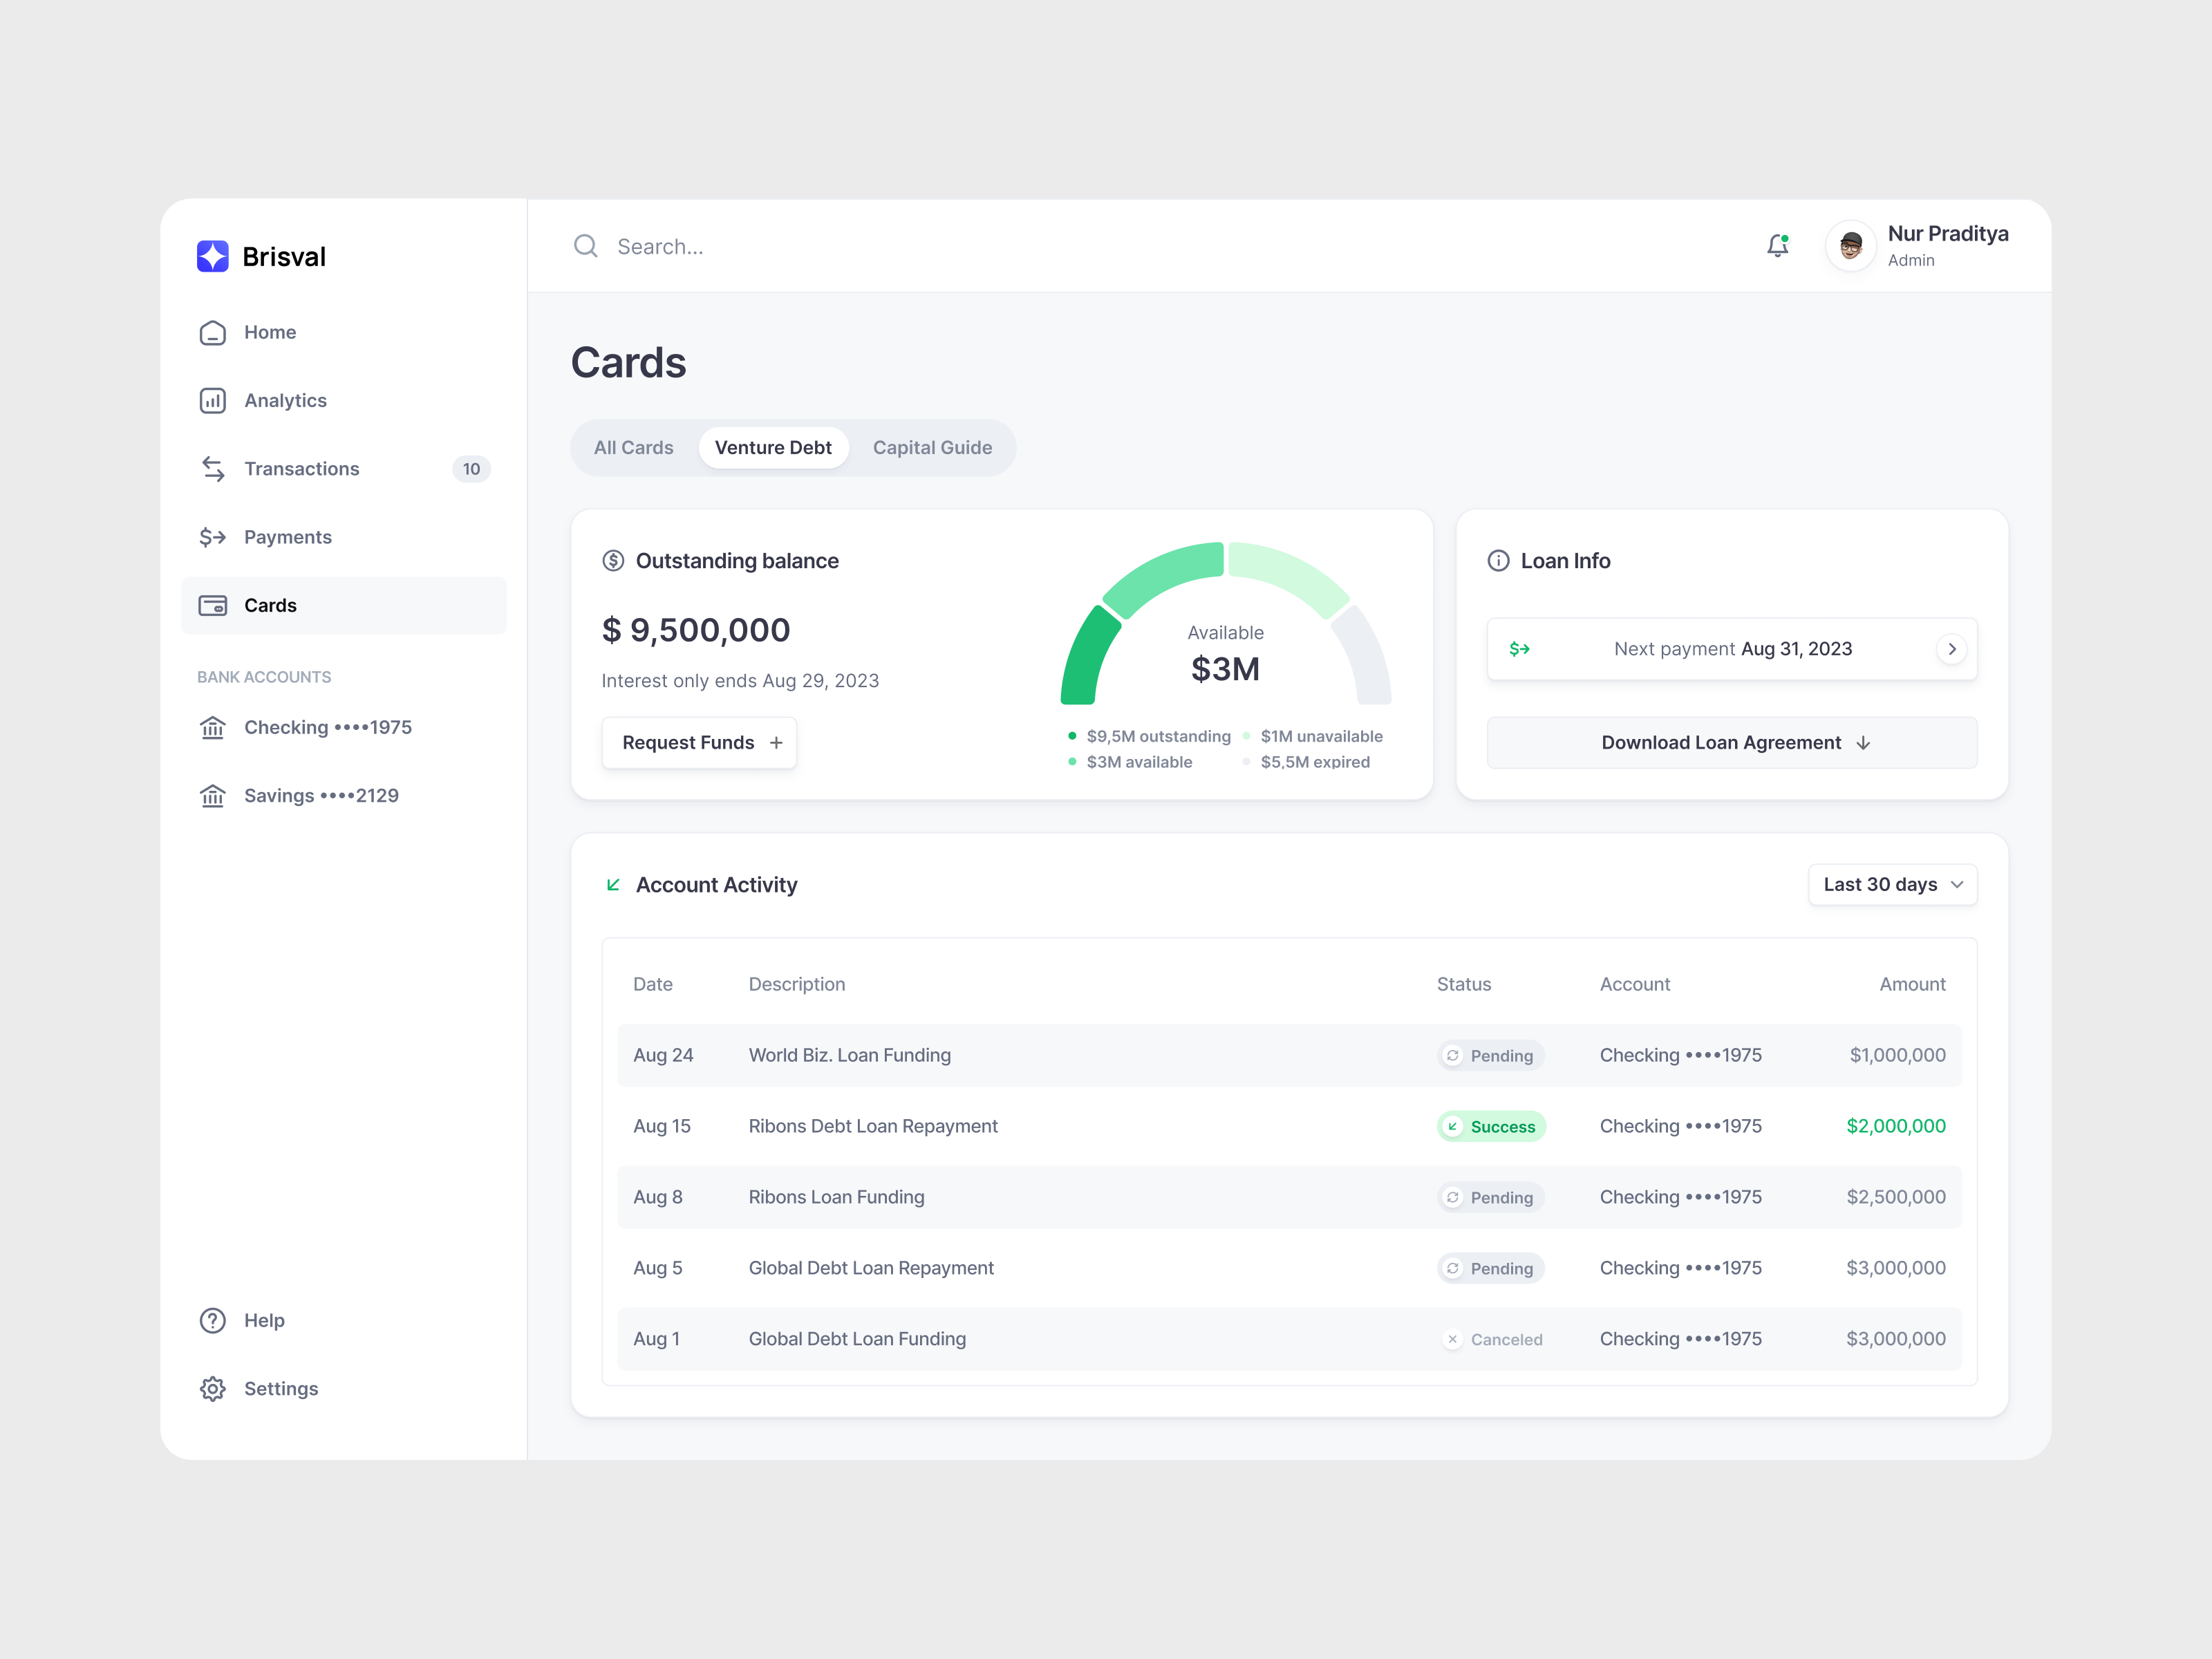
Task: Select the Home icon in sidebar
Action: coord(213,332)
